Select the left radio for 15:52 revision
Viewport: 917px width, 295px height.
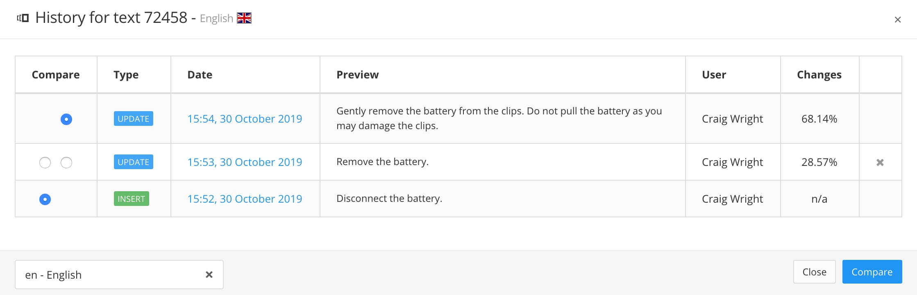point(45,199)
